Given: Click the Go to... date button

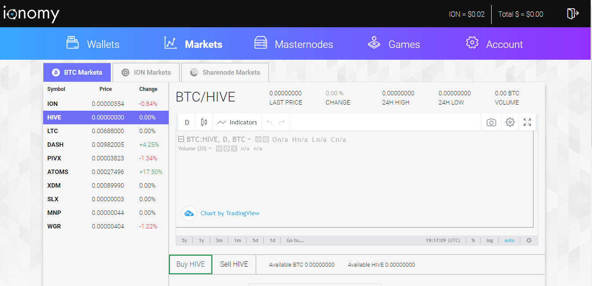Looking at the screenshot, I should (x=295, y=240).
